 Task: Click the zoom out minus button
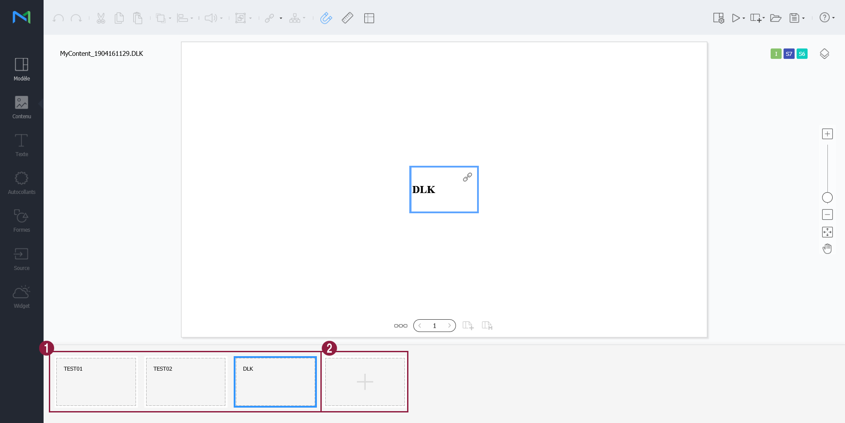coord(827,215)
